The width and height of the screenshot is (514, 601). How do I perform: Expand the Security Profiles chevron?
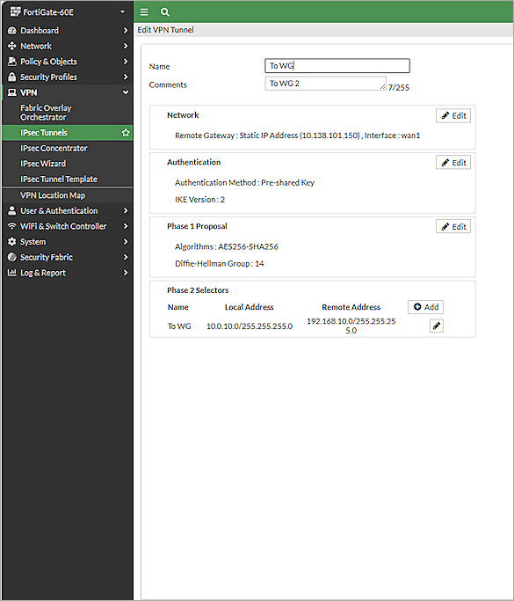click(x=125, y=77)
